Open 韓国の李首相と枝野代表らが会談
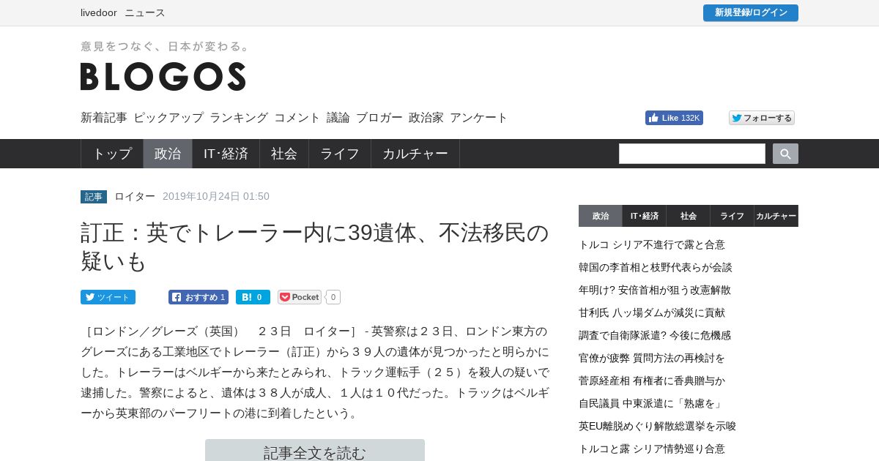879x461 pixels. (656, 267)
